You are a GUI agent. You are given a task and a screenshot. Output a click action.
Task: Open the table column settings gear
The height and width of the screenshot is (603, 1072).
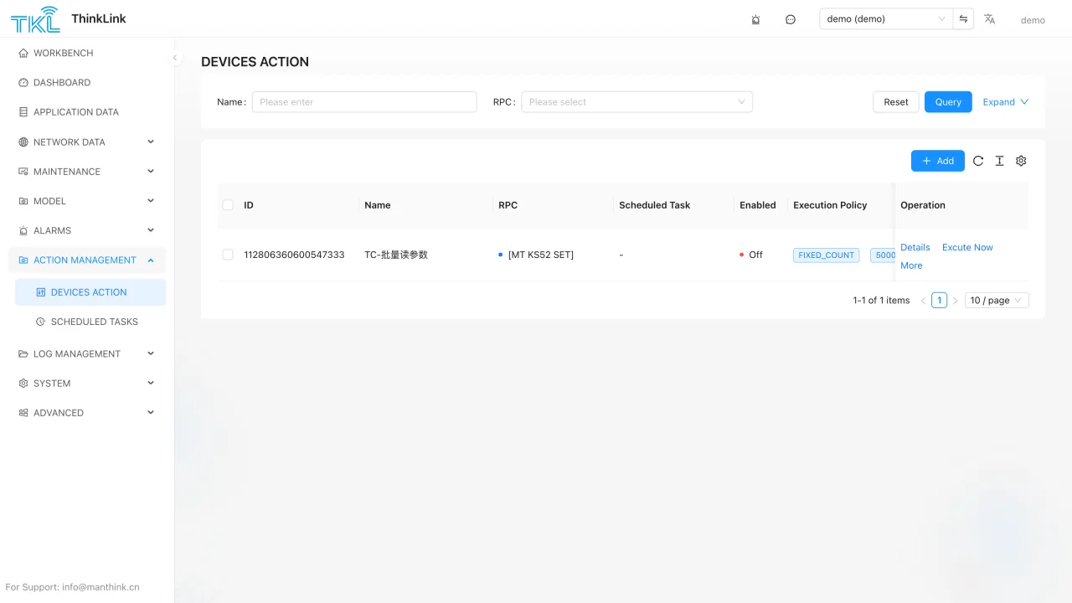(1021, 161)
